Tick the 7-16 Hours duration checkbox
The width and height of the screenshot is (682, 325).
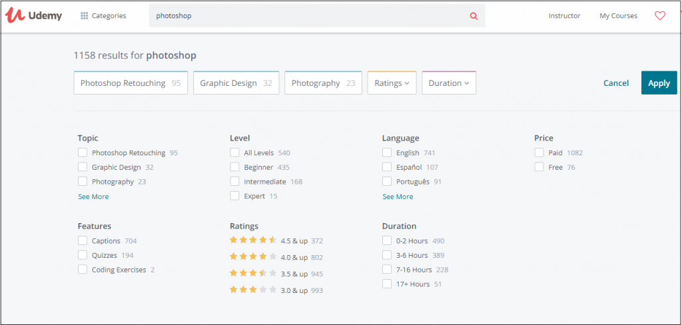pos(387,269)
